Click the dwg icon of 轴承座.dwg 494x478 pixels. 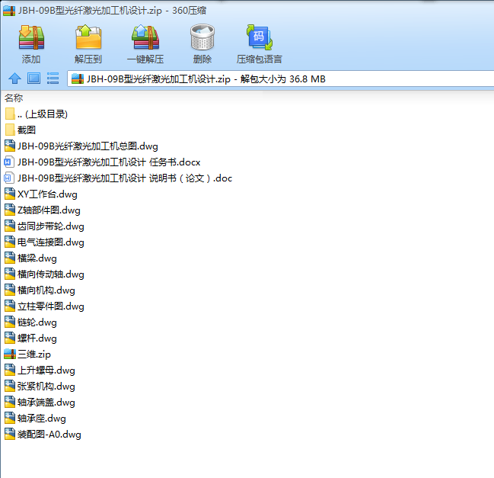(x=10, y=419)
